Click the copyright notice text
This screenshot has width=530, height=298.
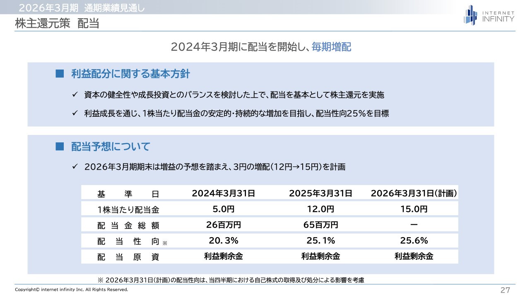tap(72, 290)
